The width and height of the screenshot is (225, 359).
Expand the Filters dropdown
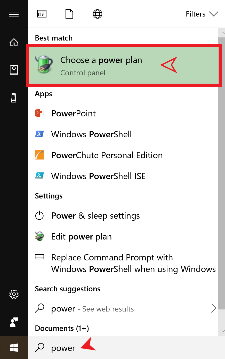202,14
